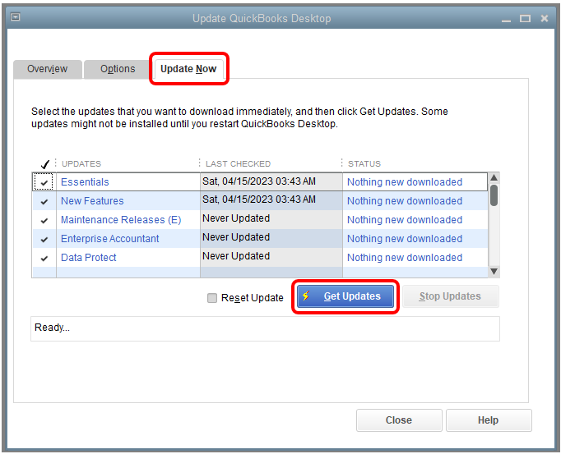Open the Enterprise Accountant link
Image resolution: width=561 pixels, height=454 pixels.
110,239
